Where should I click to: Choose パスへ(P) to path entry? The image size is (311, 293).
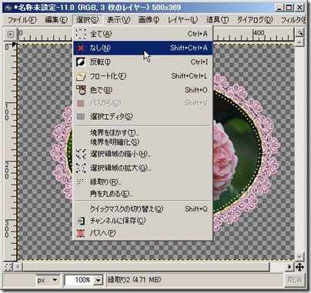(x=143, y=233)
